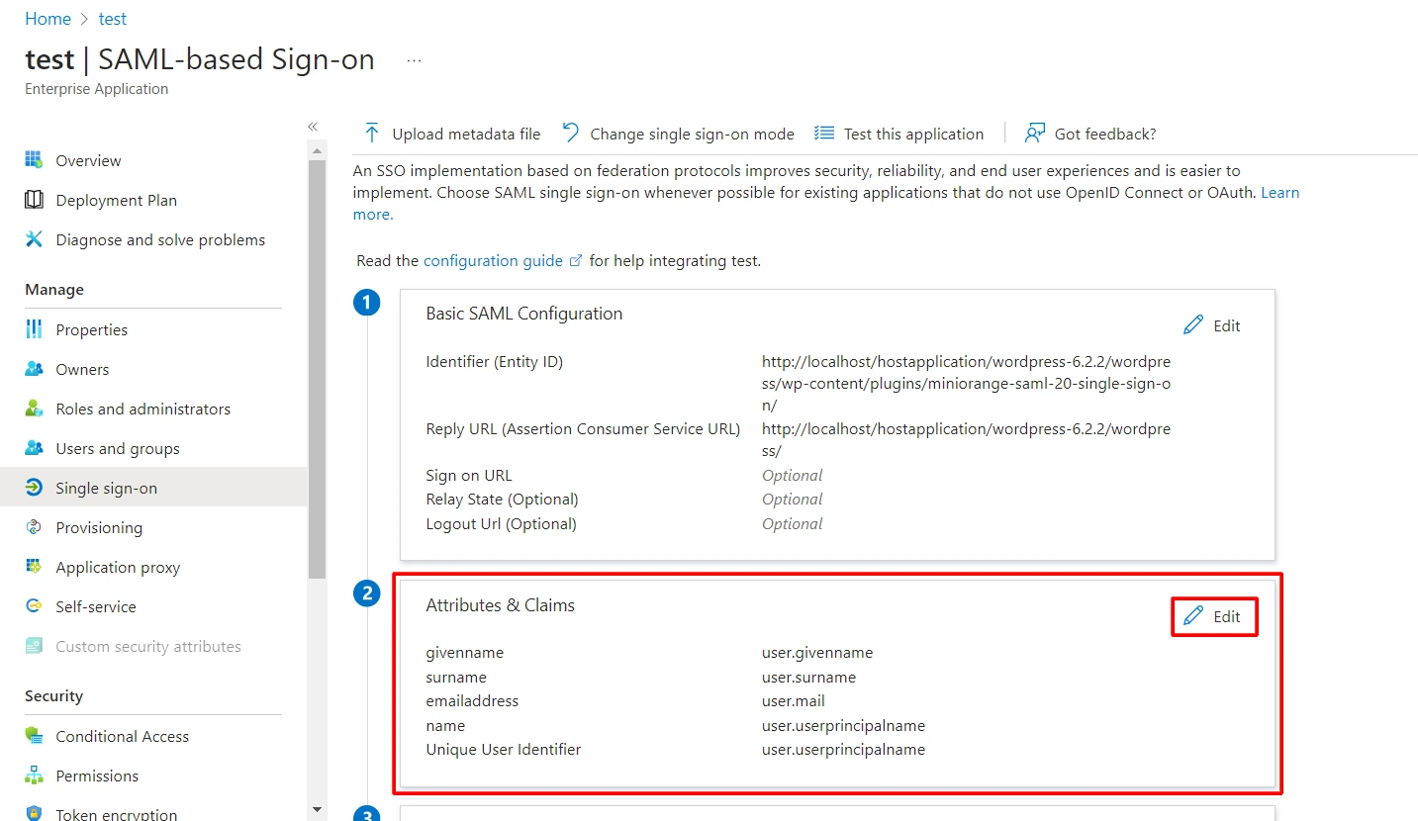Click the Change single sign-on mode undo icon
Viewport: 1418px width, 821px height.
pyautogui.click(x=571, y=134)
